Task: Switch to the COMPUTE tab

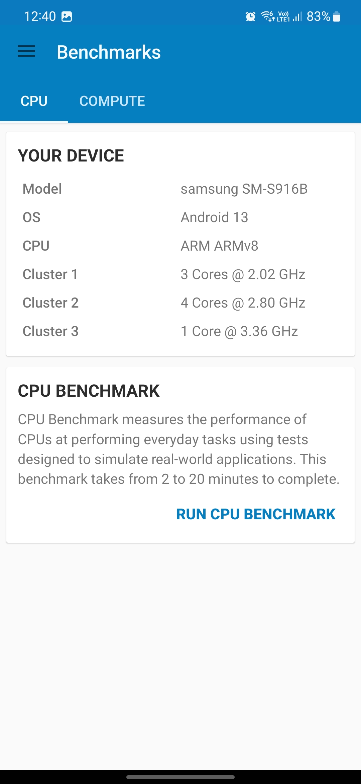Action: pyautogui.click(x=112, y=101)
